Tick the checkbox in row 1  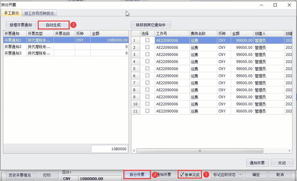pos(147,40)
